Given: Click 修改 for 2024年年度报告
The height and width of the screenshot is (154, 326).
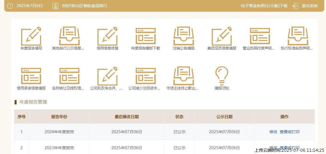Looking at the screenshot, I should coord(273,131).
